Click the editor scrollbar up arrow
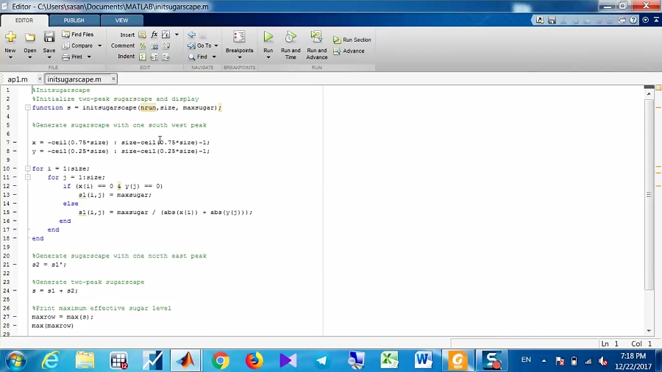The width and height of the screenshot is (662, 372). tap(649, 93)
